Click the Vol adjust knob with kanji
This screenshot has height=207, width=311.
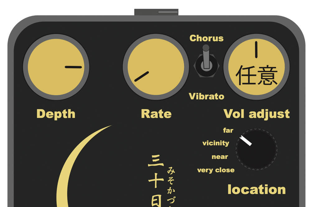tap(257, 67)
